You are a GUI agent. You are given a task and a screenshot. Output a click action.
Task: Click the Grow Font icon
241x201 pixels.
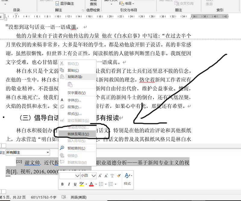[100, 175]
